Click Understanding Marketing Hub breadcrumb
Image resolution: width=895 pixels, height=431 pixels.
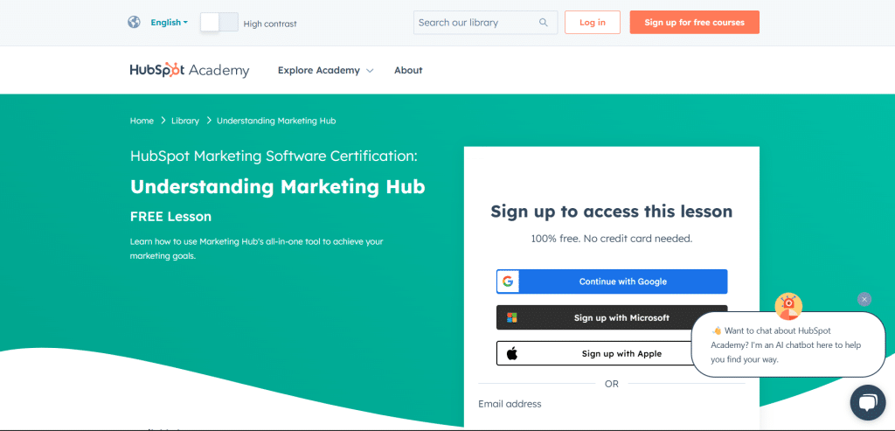276,121
